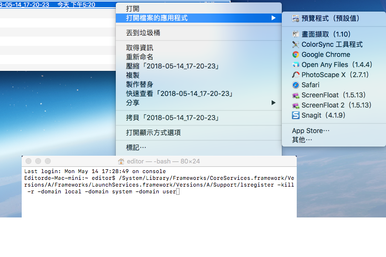Click the Terminal zoom button
The width and height of the screenshot is (386, 257).
click(48, 161)
